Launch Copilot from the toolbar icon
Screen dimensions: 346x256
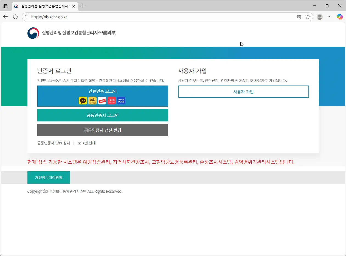pyautogui.click(x=340, y=17)
